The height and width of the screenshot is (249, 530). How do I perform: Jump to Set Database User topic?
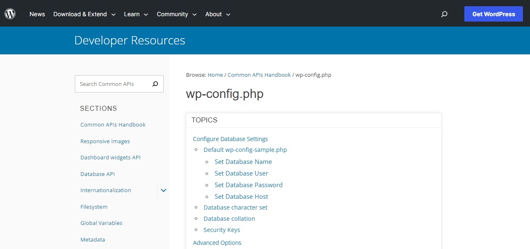[242, 173]
